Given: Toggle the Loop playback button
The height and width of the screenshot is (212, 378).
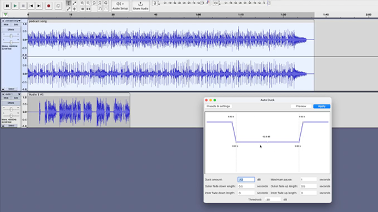Looking at the screenshot, I should click(x=58, y=5).
